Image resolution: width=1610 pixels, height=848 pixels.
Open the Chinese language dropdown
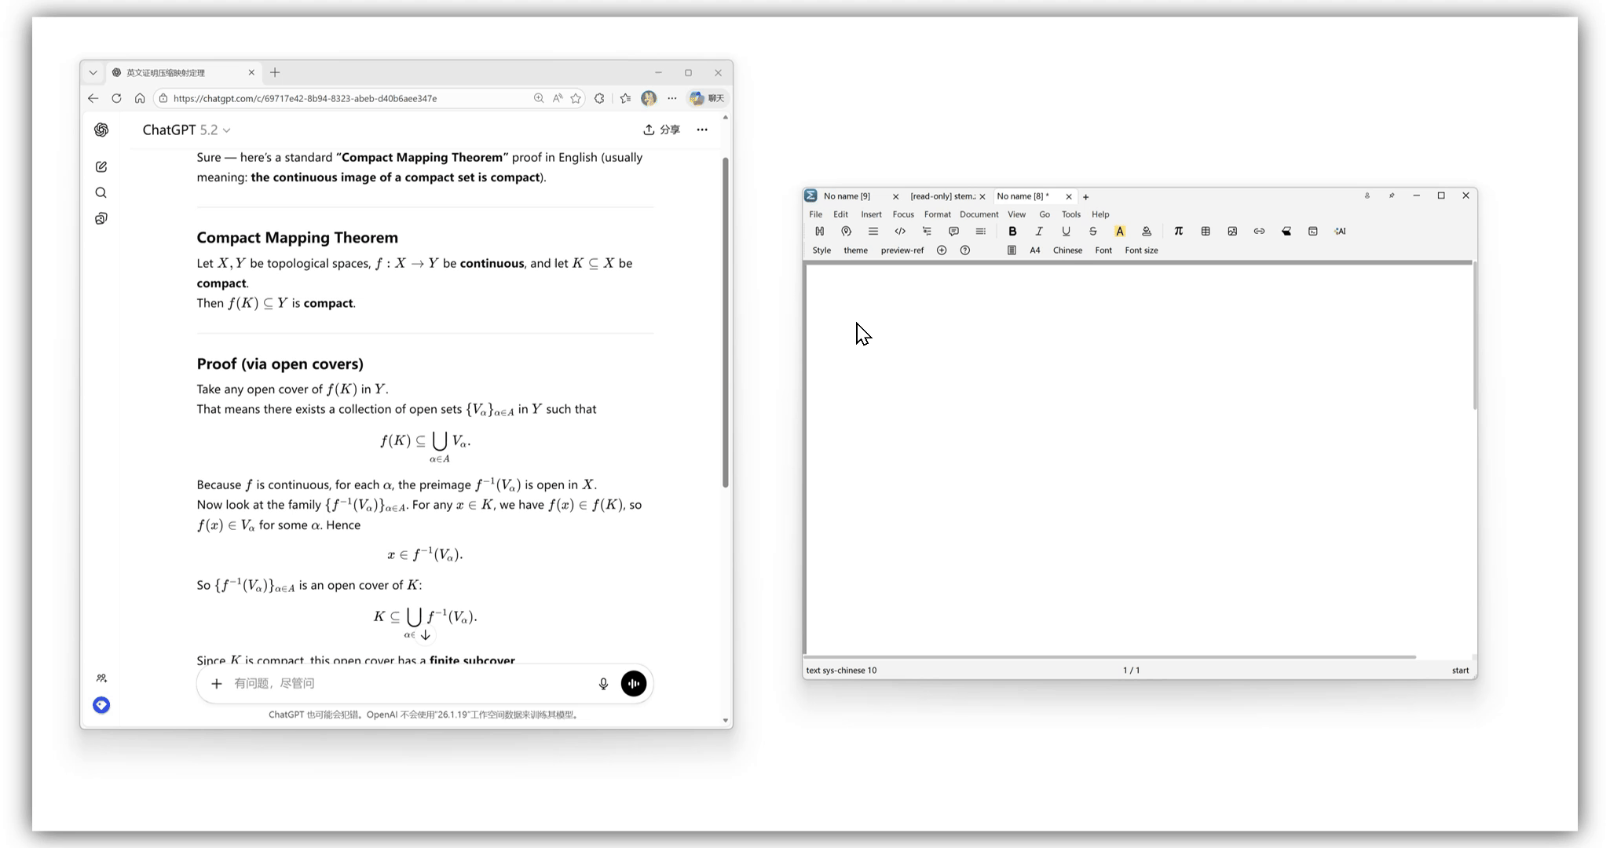tap(1067, 250)
